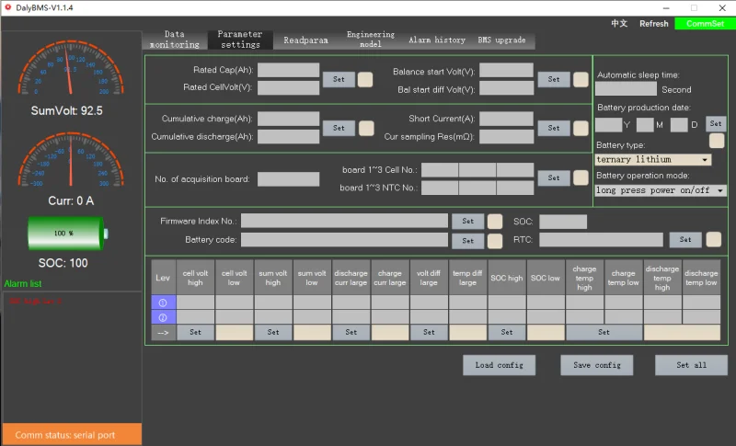Click the Automatic sleep time input field
This screenshot has width=736, height=446.
(626, 89)
